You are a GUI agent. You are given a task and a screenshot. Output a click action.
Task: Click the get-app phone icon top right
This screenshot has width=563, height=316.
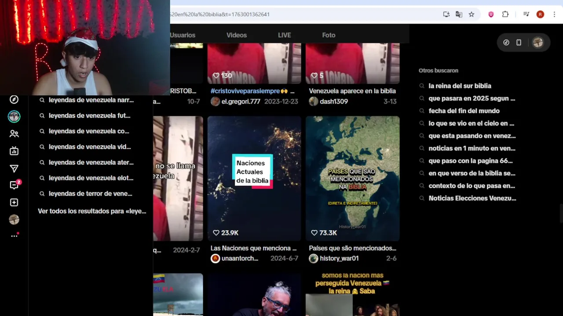pos(519,43)
